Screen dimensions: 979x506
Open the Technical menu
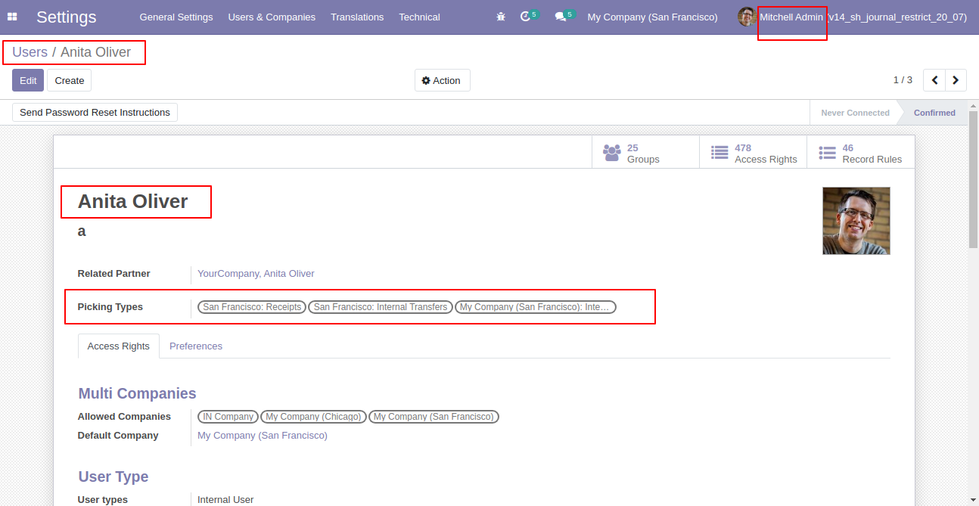pos(419,17)
